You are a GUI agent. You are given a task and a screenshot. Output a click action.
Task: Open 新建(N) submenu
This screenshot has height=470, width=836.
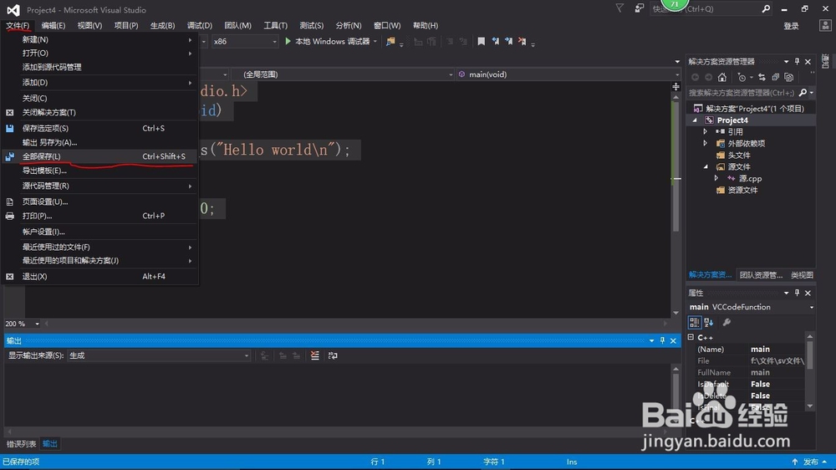[99, 39]
